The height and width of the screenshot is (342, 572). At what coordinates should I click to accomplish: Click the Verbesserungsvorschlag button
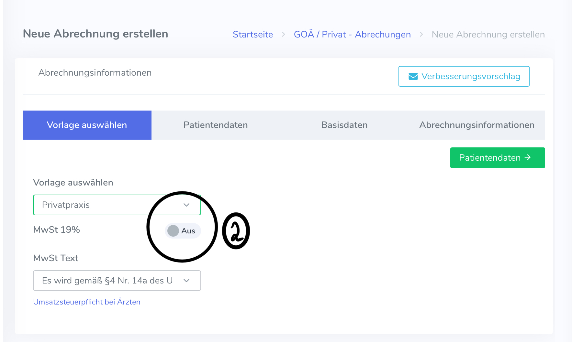point(464,76)
